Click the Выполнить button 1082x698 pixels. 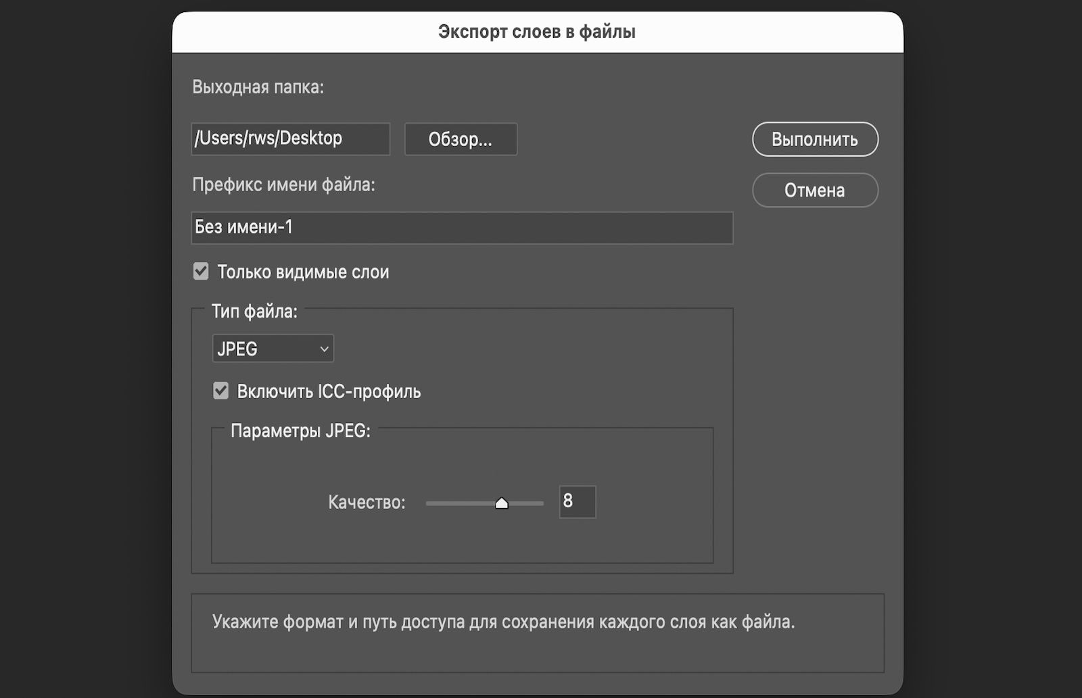point(814,139)
